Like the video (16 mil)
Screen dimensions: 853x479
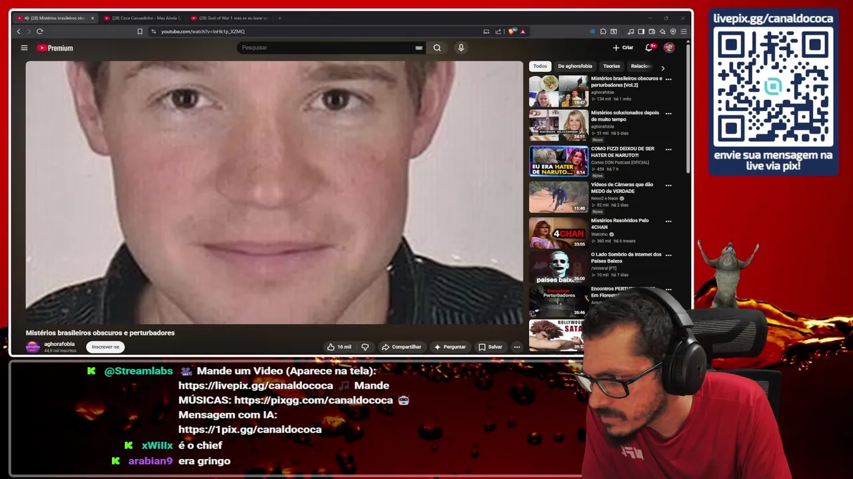click(x=339, y=347)
